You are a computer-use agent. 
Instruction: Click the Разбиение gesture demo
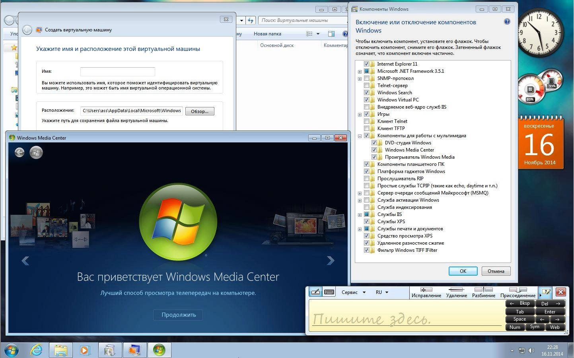pos(483,292)
